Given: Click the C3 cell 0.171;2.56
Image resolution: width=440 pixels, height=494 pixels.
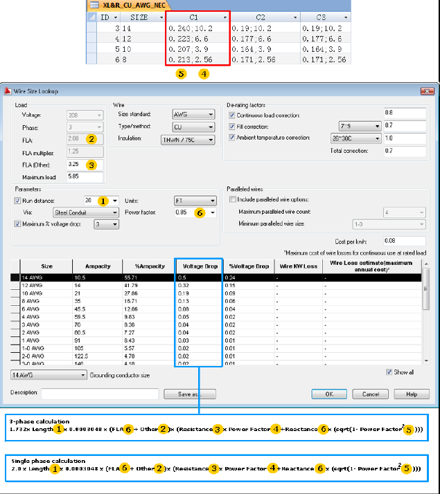Looking at the screenshot, I should 326,60.
